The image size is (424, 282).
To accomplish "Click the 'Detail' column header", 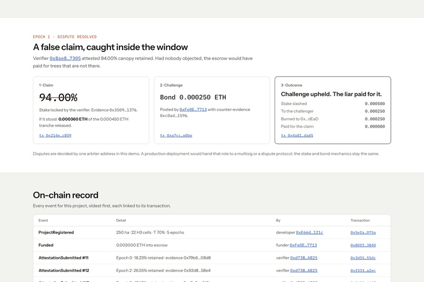I will [121, 220].
